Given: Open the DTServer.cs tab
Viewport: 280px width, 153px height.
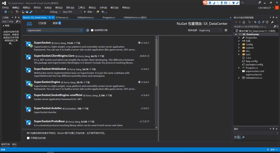Looking at the screenshot, I should click(x=62, y=17).
